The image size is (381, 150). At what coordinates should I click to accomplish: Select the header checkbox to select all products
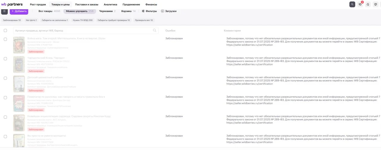pyautogui.click(x=5, y=30)
